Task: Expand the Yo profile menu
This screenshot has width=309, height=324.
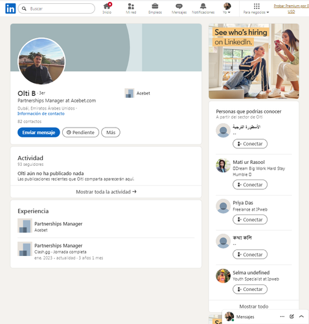Action: click(227, 8)
